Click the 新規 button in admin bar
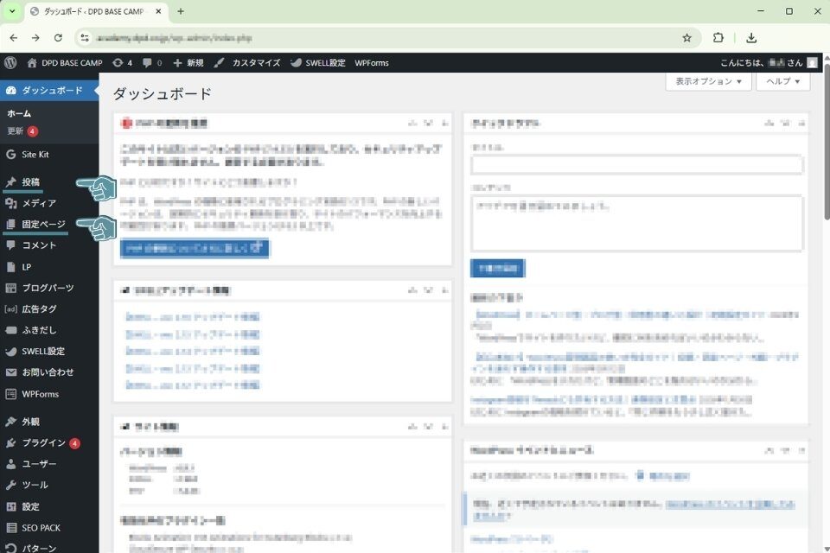The width and height of the screenshot is (830, 553). click(188, 63)
